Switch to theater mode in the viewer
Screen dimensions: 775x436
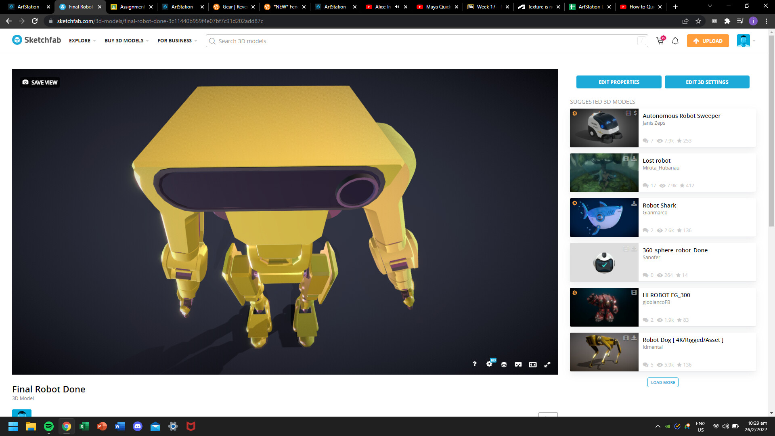pyautogui.click(x=532, y=364)
